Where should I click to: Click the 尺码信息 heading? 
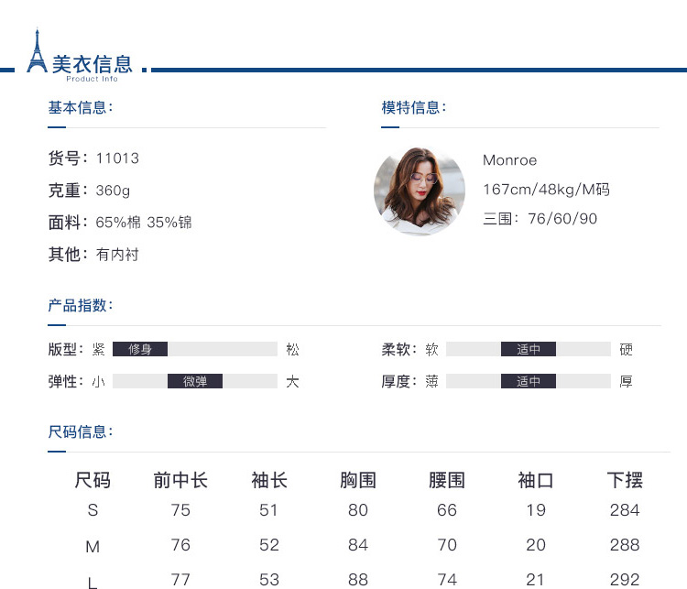tap(80, 431)
